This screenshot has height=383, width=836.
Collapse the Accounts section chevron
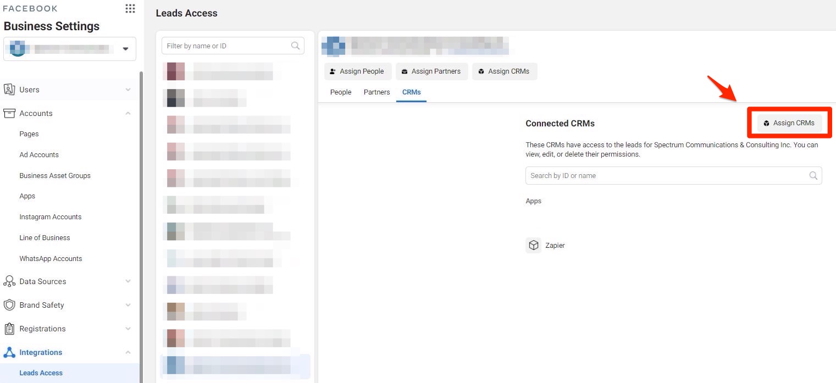pyautogui.click(x=128, y=113)
